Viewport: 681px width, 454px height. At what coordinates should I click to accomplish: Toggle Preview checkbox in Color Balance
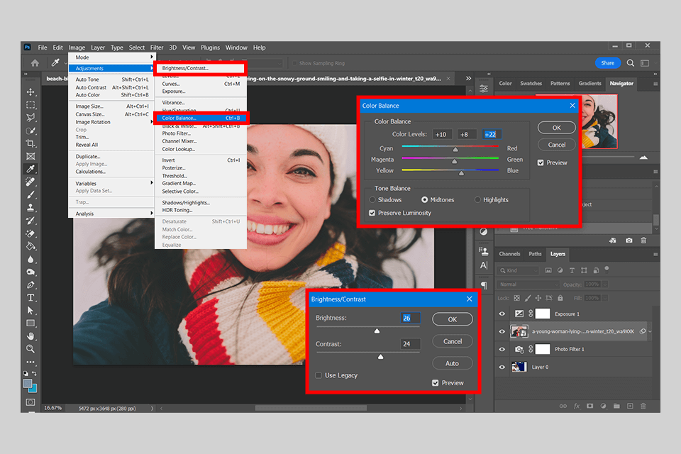541,162
